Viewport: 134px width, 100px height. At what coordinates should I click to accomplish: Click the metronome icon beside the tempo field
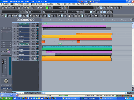pos(62,8)
